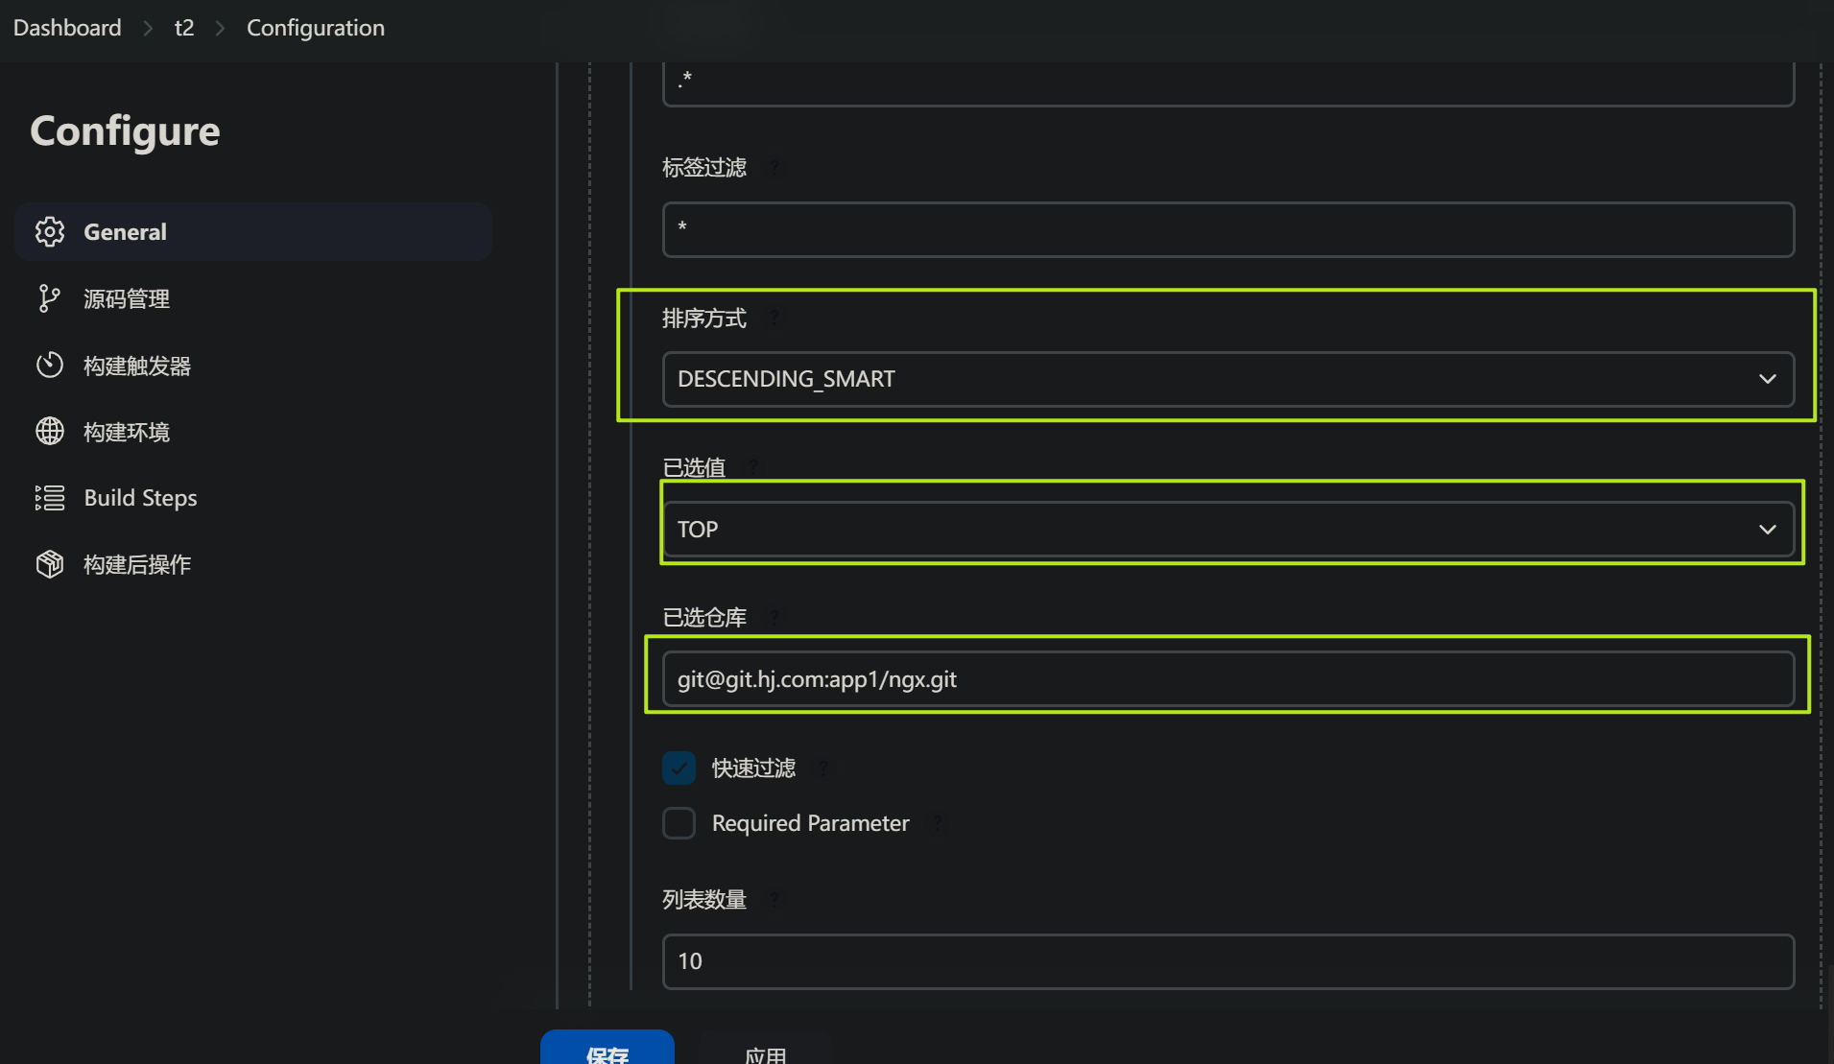
Task: Open help for 快速过滤 option
Action: click(x=822, y=768)
